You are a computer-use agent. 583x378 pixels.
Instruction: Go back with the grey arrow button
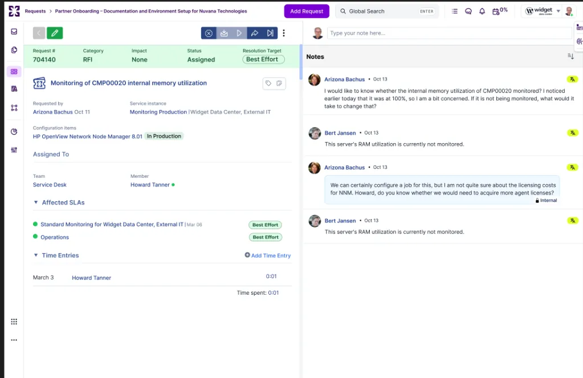point(39,33)
